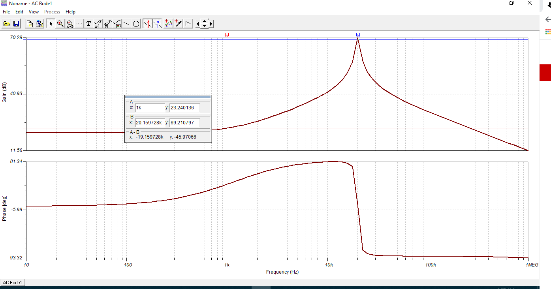Add more curves using the multicolor curves icon
551x289 pixels.
169,24
